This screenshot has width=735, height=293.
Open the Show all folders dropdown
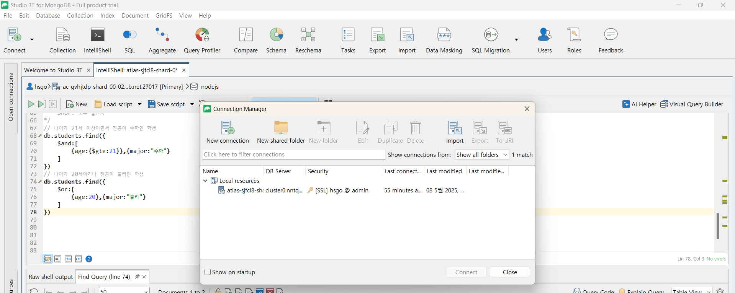coord(482,155)
